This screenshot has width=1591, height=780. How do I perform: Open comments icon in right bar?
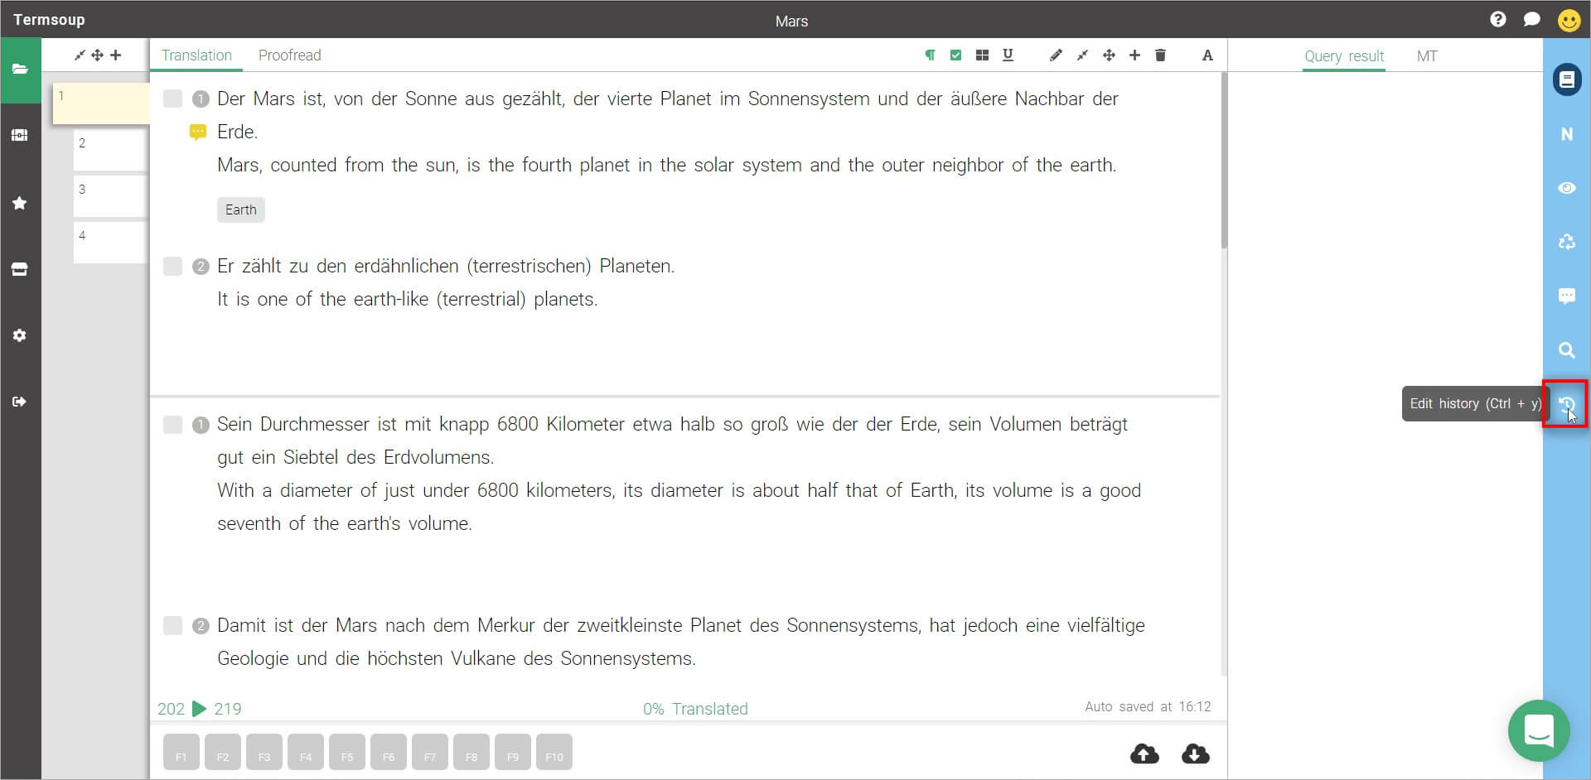(1567, 296)
